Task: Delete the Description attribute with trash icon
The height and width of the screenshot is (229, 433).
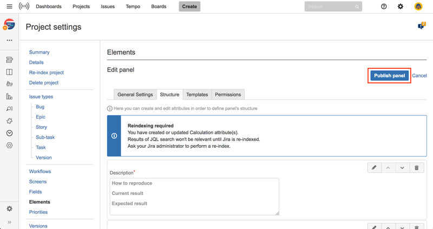Action: coord(416,168)
